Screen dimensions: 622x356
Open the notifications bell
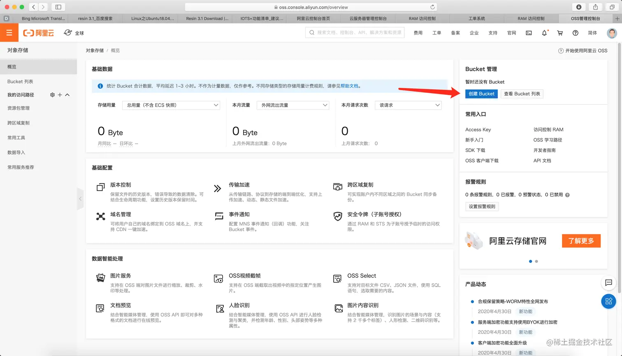(x=544, y=33)
